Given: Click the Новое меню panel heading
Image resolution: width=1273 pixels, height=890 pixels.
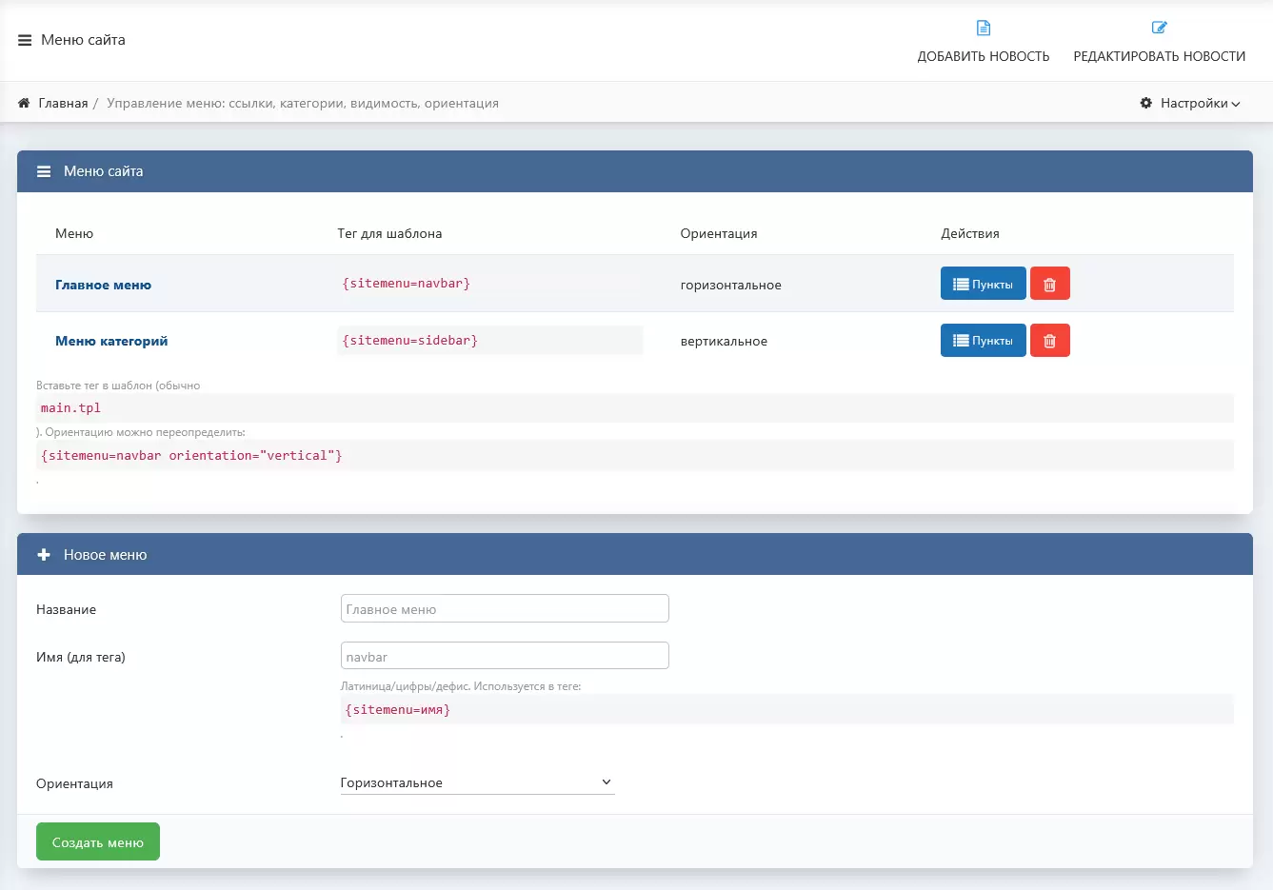Looking at the screenshot, I should click(105, 555).
